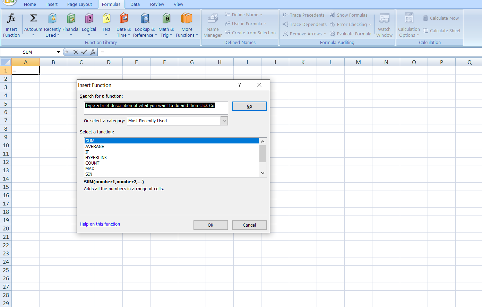
Task: Click the formula bar Cancel X icon
Action: [76, 52]
